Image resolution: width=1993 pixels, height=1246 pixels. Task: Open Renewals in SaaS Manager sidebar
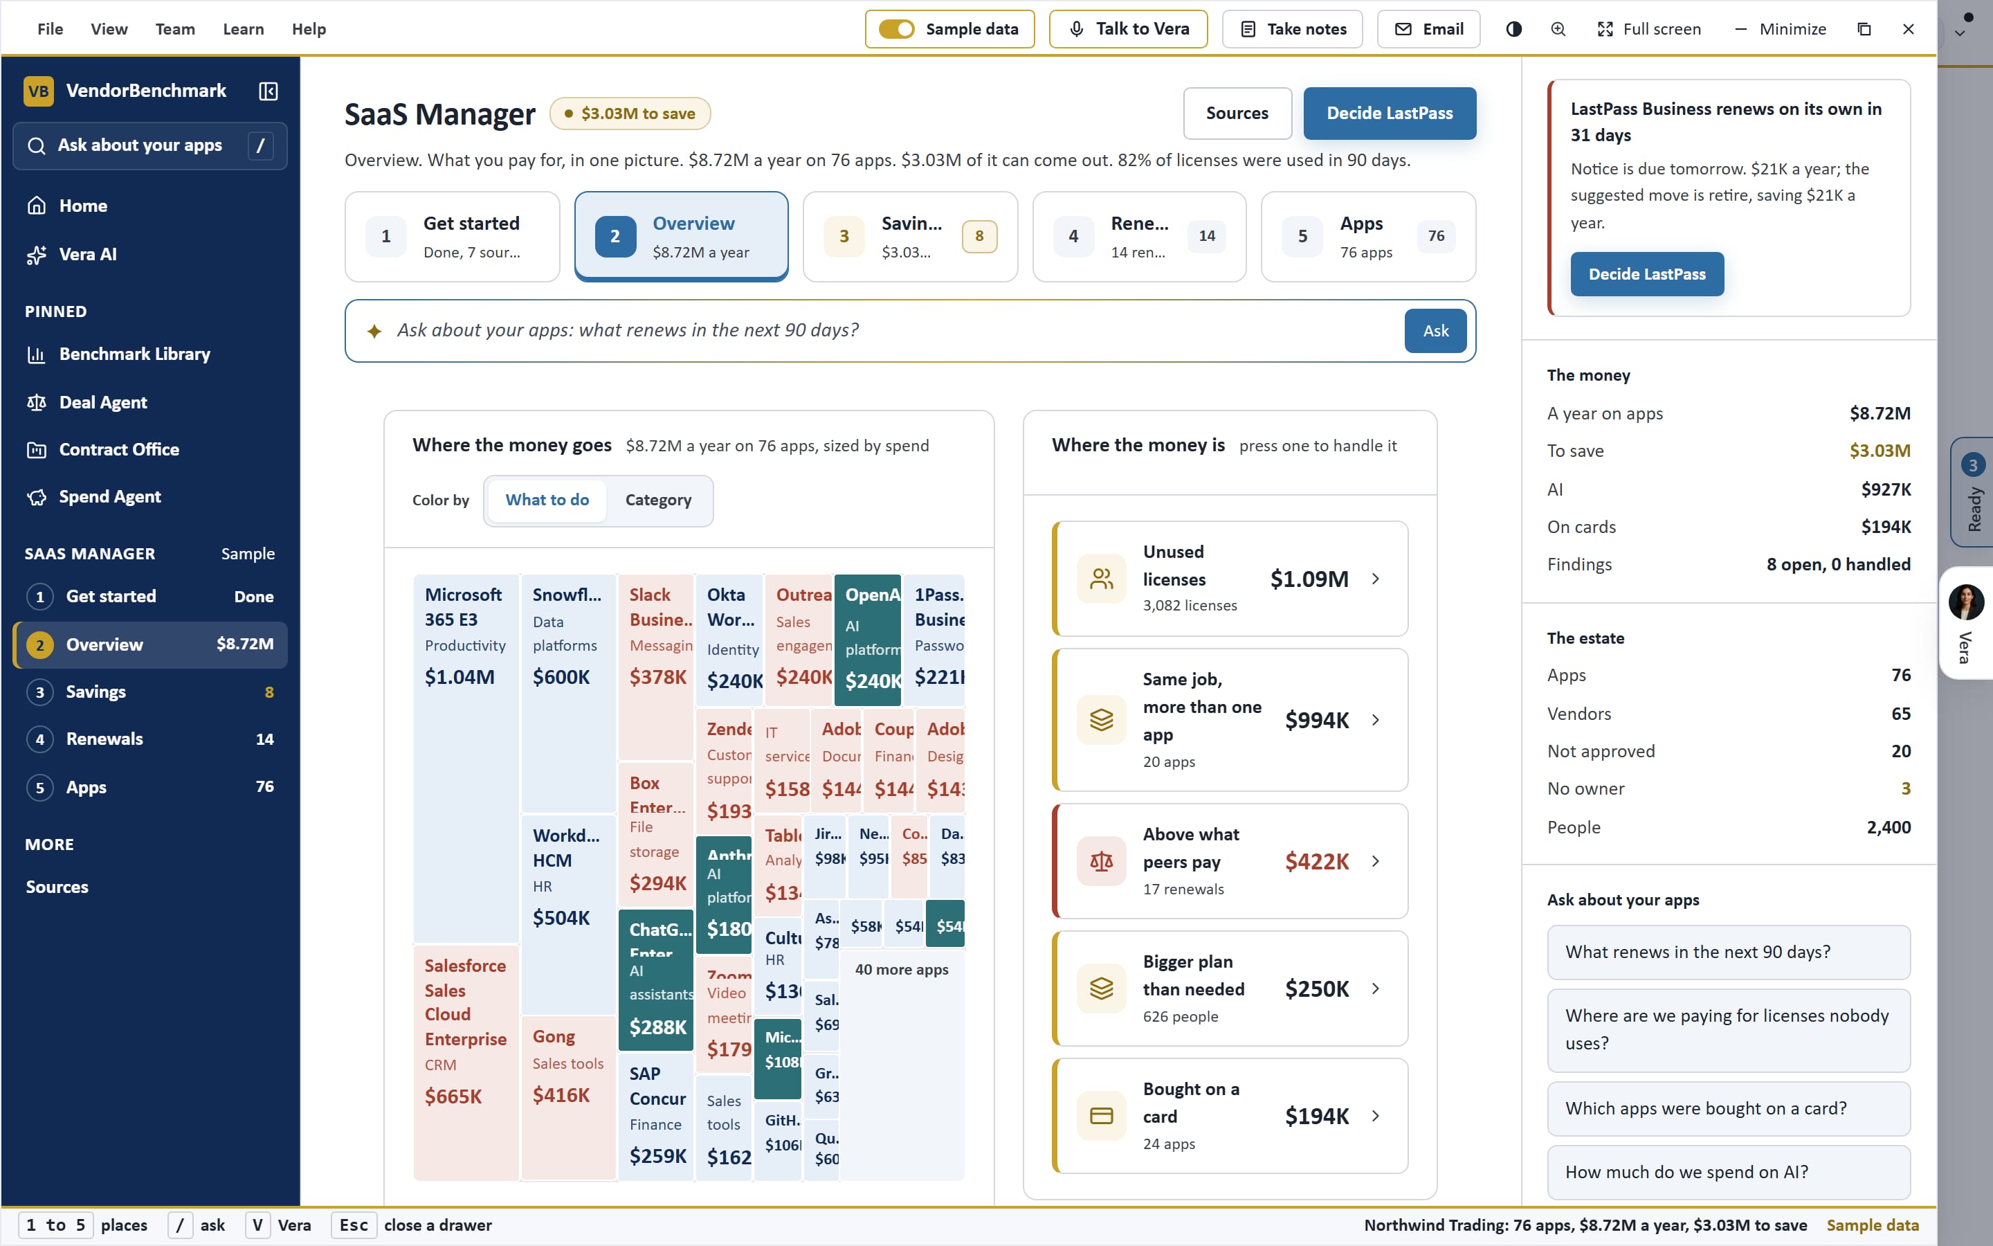tap(150, 739)
